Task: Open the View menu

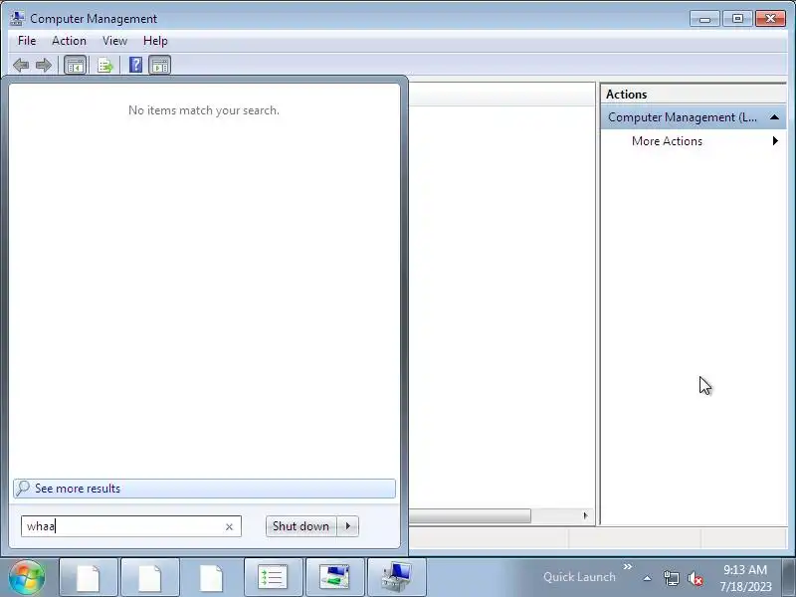Action: 114,41
